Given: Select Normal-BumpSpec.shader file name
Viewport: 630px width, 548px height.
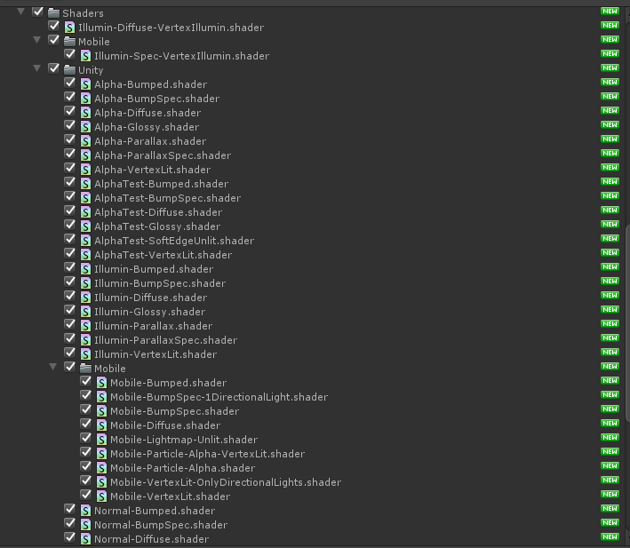Looking at the screenshot, I should click(161, 525).
